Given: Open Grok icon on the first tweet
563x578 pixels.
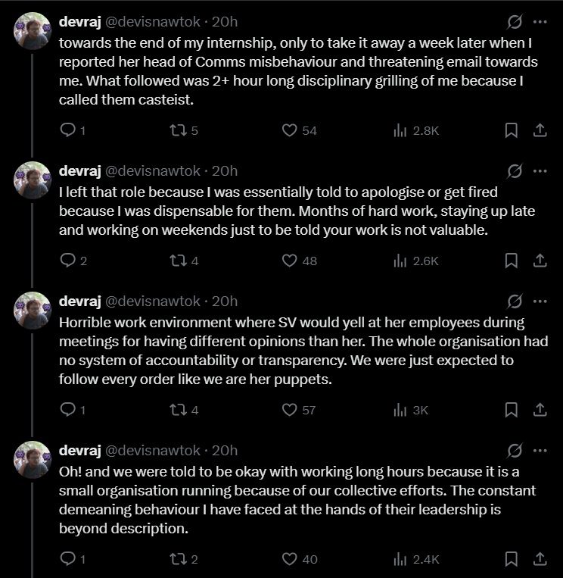Looking at the screenshot, I should (x=515, y=22).
